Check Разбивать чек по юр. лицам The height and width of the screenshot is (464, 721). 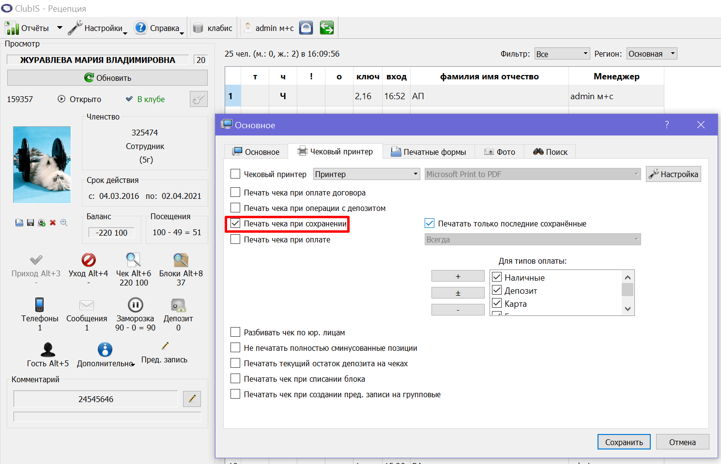pyautogui.click(x=235, y=332)
